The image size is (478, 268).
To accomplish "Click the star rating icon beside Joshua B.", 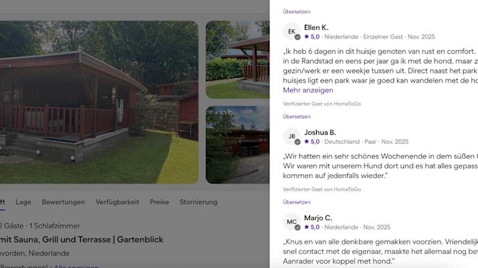I will pyautogui.click(x=307, y=141).
